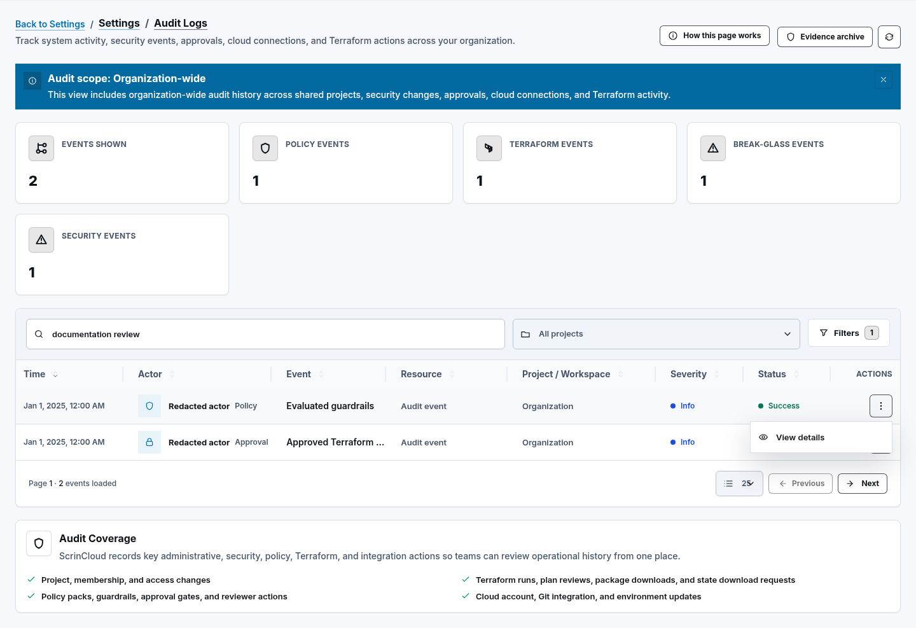
Task: Click the Audit Coverage heading
Action: point(98,538)
